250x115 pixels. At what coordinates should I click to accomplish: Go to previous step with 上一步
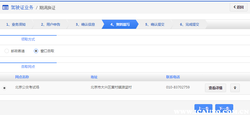(x=203, y=109)
